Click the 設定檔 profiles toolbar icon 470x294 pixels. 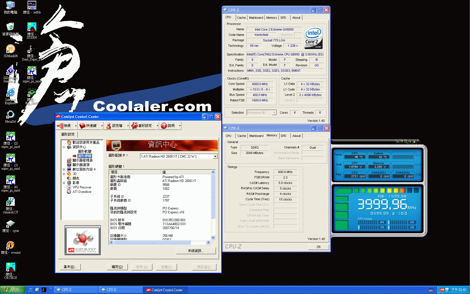(x=109, y=126)
